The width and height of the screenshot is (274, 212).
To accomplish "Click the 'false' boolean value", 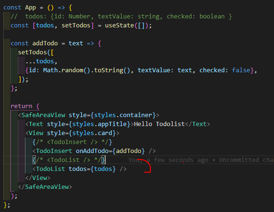I will (241, 70).
